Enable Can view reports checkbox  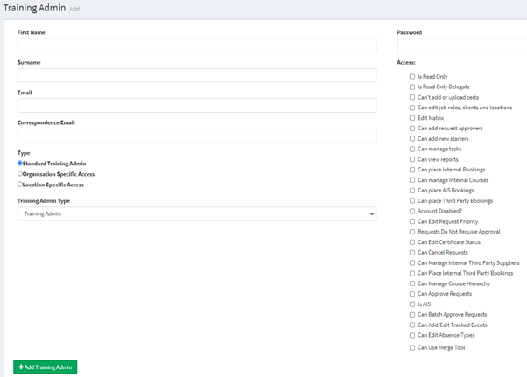412,160
